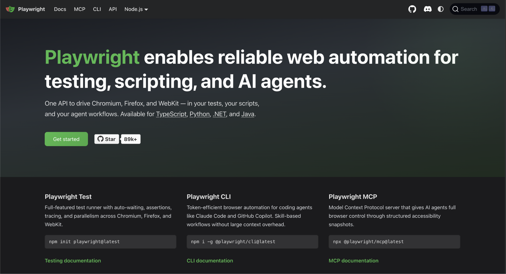Click the green Playwright word in headline
This screenshot has height=274, width=506.
92,57
